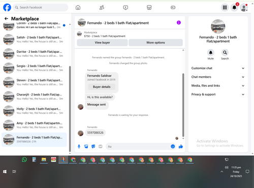Open the Home feed icon

click(x=78, y=8)
